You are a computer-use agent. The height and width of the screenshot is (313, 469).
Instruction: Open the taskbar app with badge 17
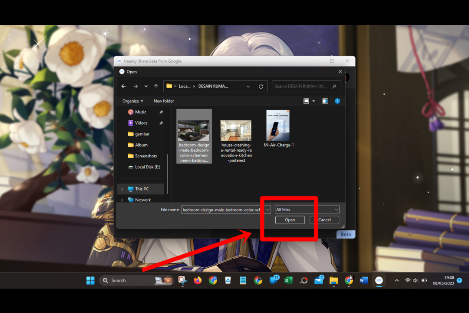coord(274,280)
